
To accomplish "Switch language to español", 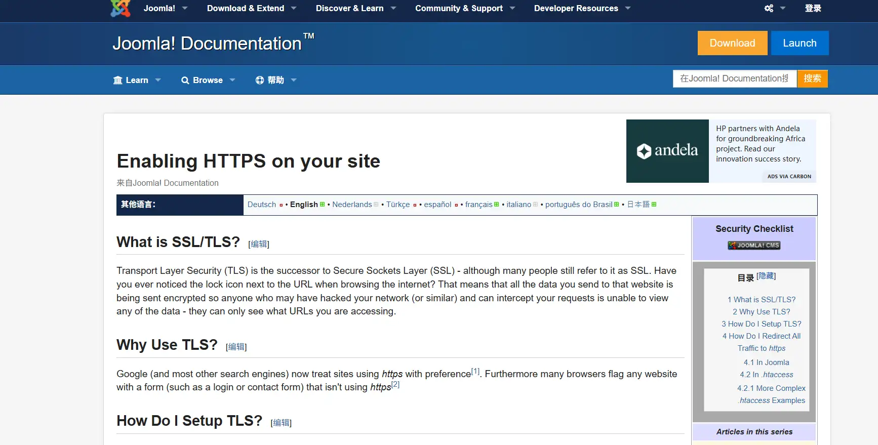I will click(437, 205).
